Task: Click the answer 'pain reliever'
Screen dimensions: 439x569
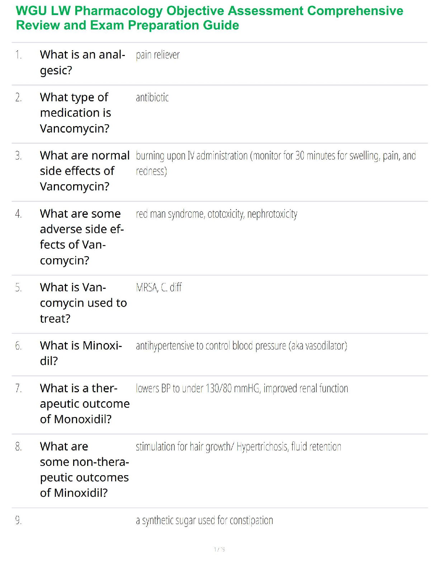Action: 157,55
